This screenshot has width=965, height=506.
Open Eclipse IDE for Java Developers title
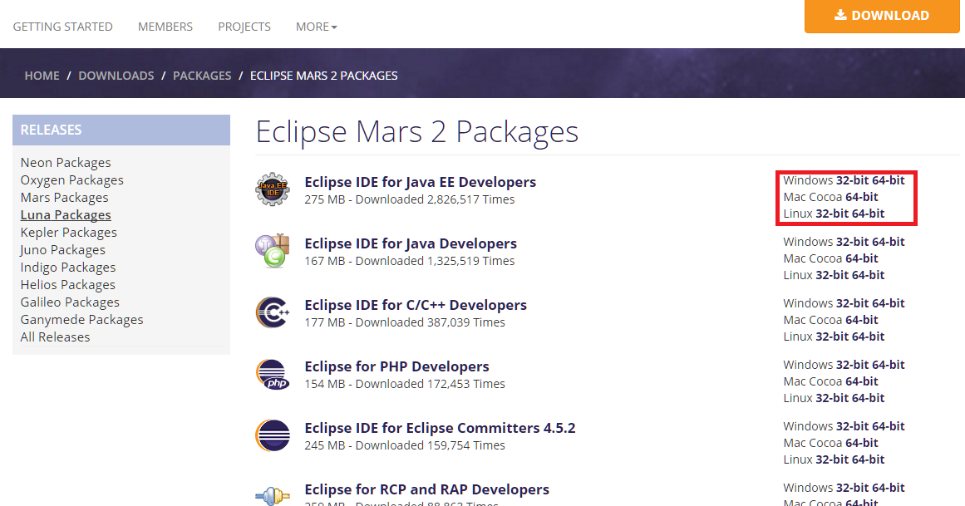pyautogui.click(x=411, y=243)
